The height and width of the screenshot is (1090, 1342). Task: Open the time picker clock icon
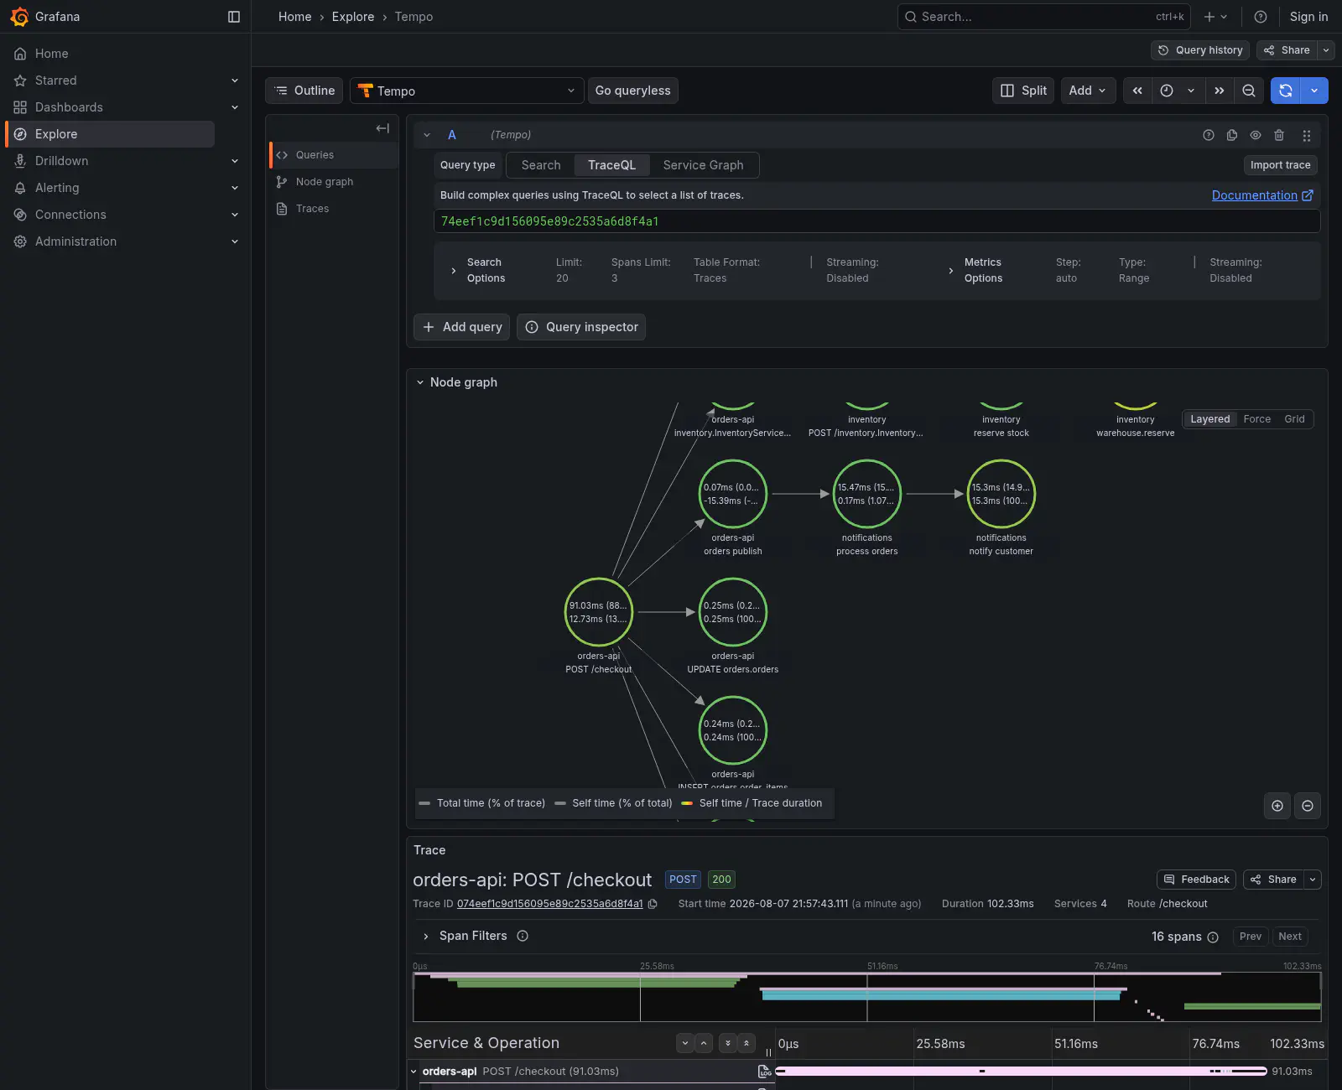point(1167,91)
